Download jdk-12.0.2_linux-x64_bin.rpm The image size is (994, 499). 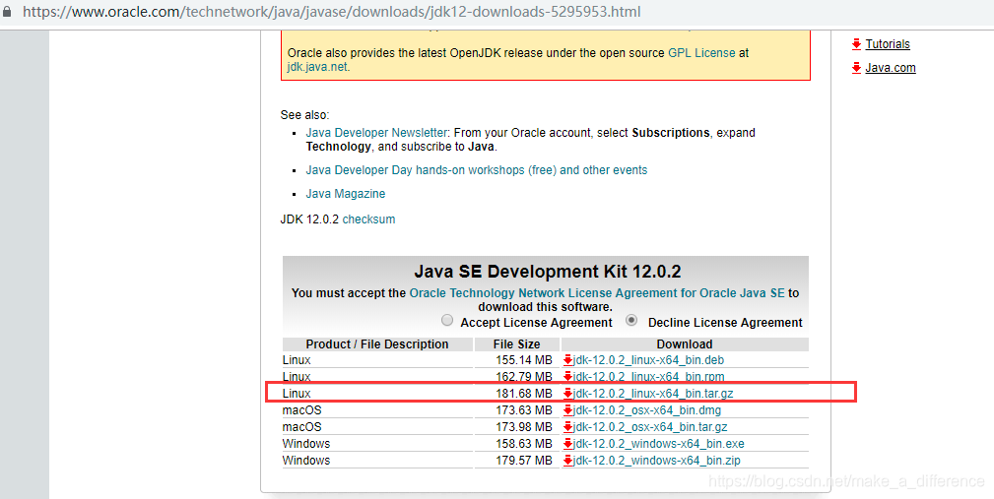pos(648,377)
